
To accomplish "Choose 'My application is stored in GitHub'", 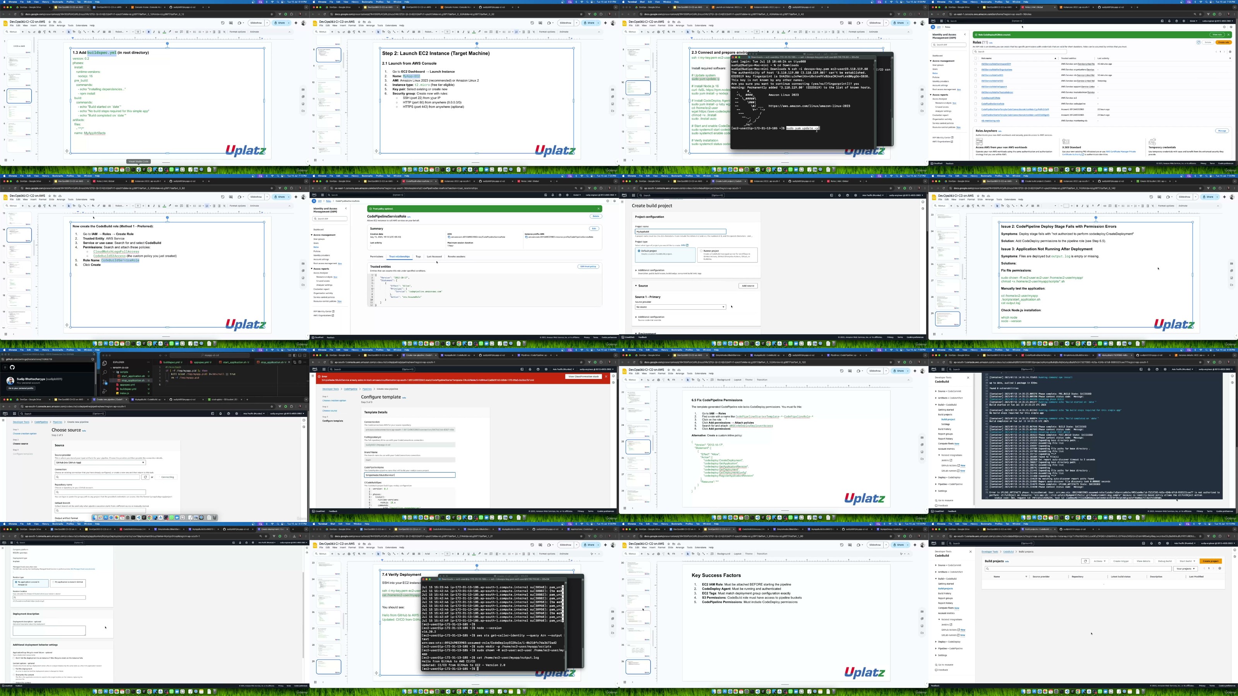I will tap(53, 582).
